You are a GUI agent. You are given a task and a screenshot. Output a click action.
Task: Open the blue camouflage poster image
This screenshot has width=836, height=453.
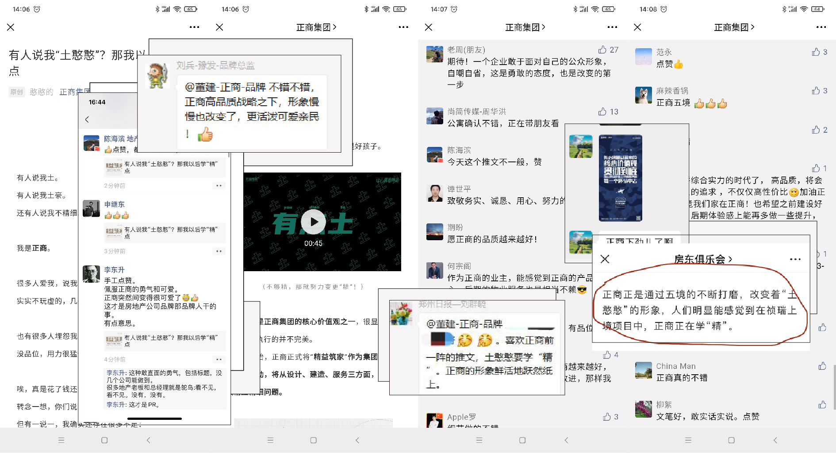click(620, 178)
